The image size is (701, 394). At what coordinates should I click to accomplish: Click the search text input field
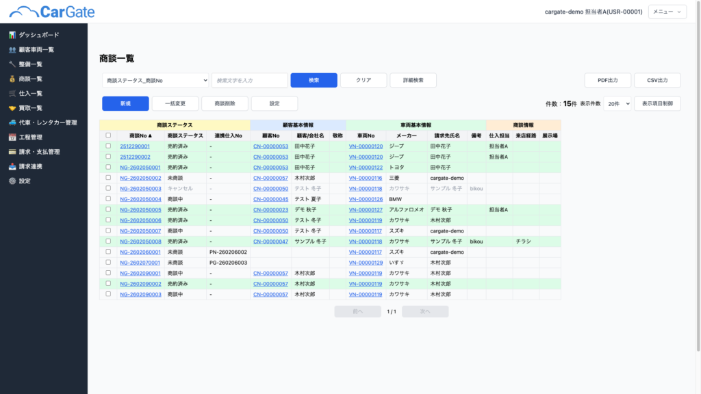point(249,81)
